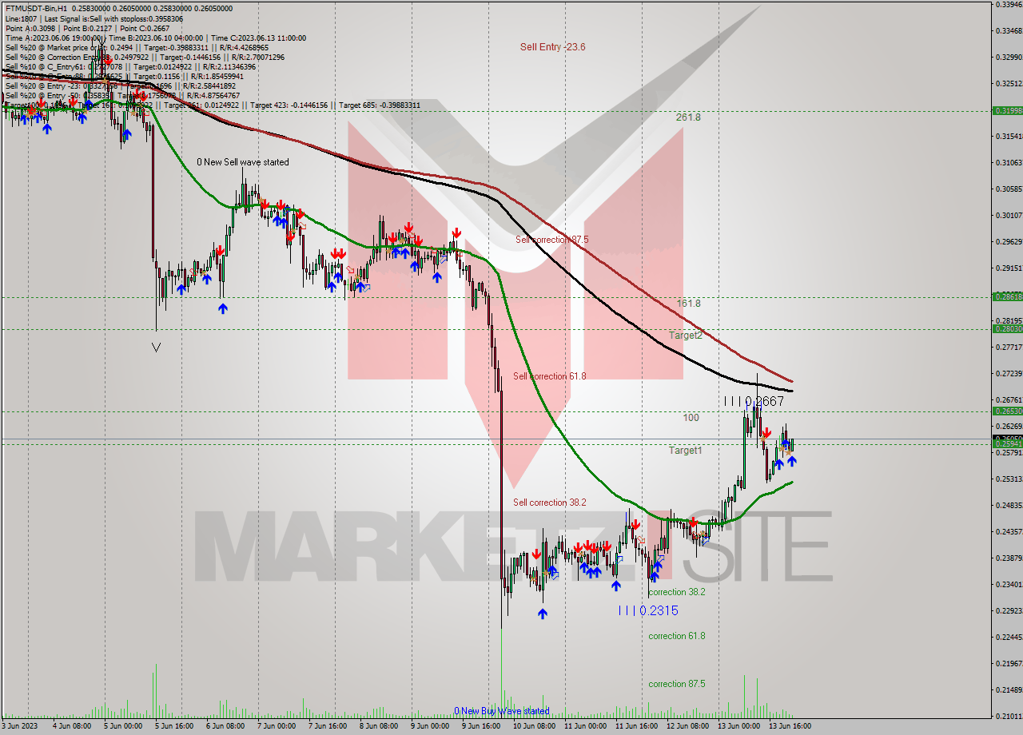Select the green 'correction 87.5' label
Viewport: 1023px width, 735px height.
(677, 684)
